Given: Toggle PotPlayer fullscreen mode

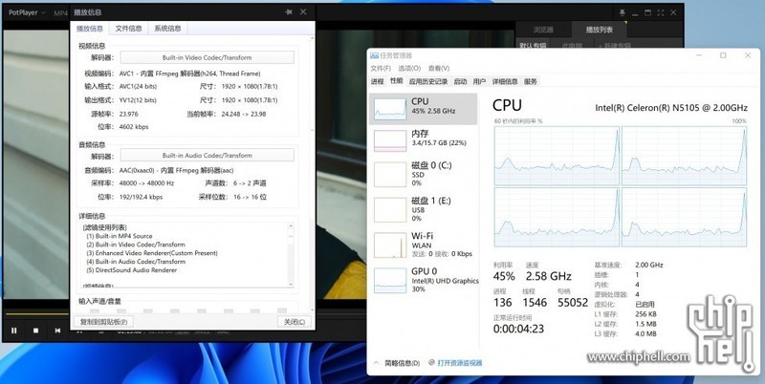Looking at the screenshot, I should (x=661, y=12).
